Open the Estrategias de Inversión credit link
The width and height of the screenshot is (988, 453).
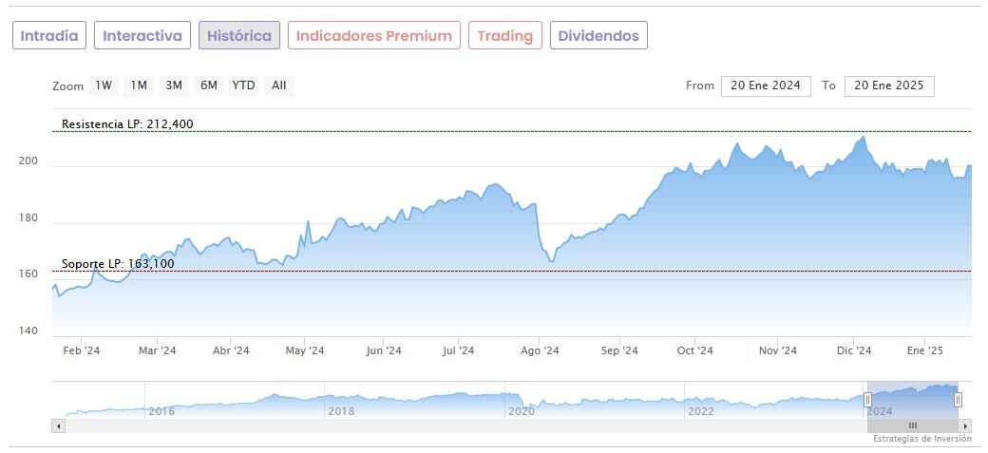point(922,439)
